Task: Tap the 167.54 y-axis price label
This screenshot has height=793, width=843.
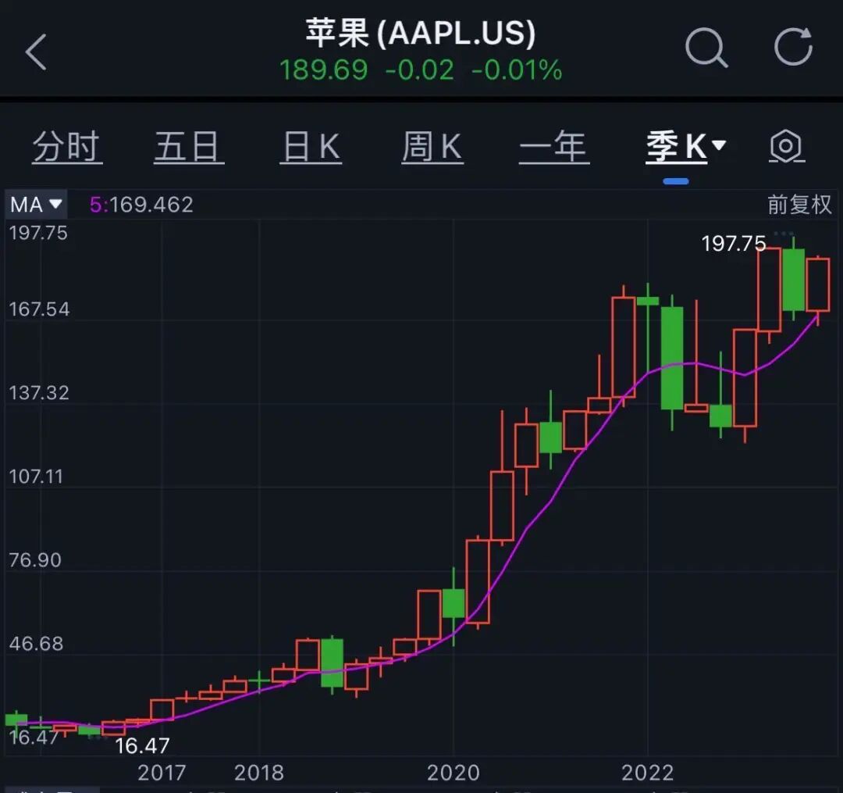Action: (x=39, y=309)
